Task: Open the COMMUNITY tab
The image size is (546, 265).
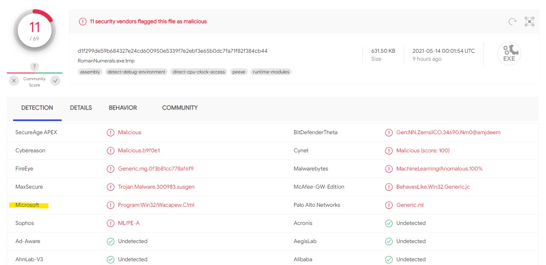Action: [179, 108]
